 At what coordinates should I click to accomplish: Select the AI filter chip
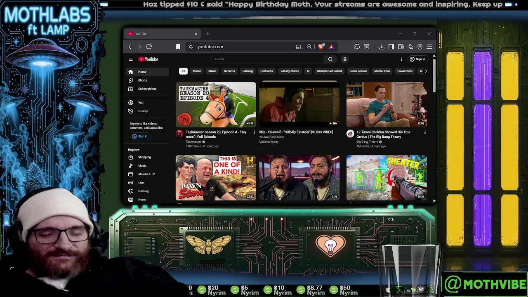[308, 71]
